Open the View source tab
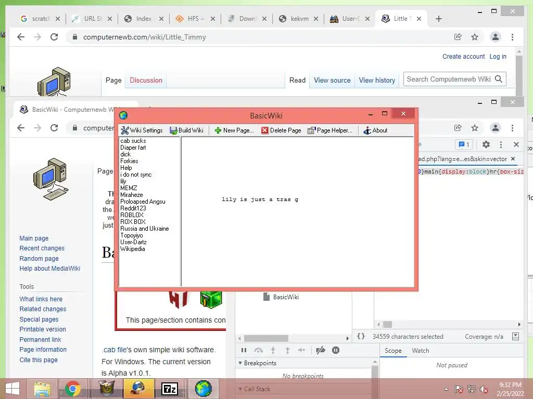The height and width of the screenshot is (399, 533). [332, 80]
